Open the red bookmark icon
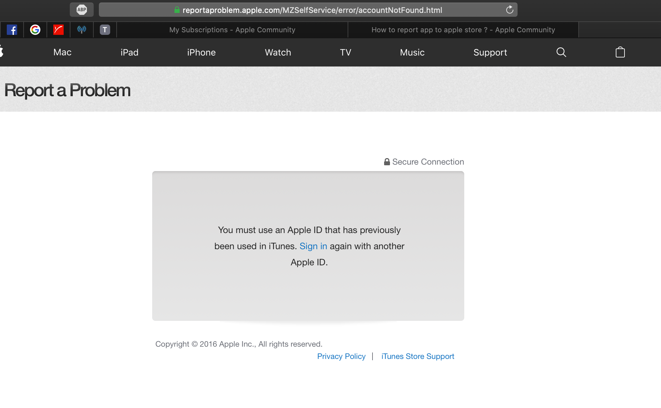This screenshot has width=661, height=408. click(x=58, y=30)
